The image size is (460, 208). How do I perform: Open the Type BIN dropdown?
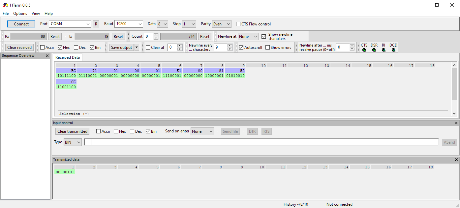pos(73,142)
